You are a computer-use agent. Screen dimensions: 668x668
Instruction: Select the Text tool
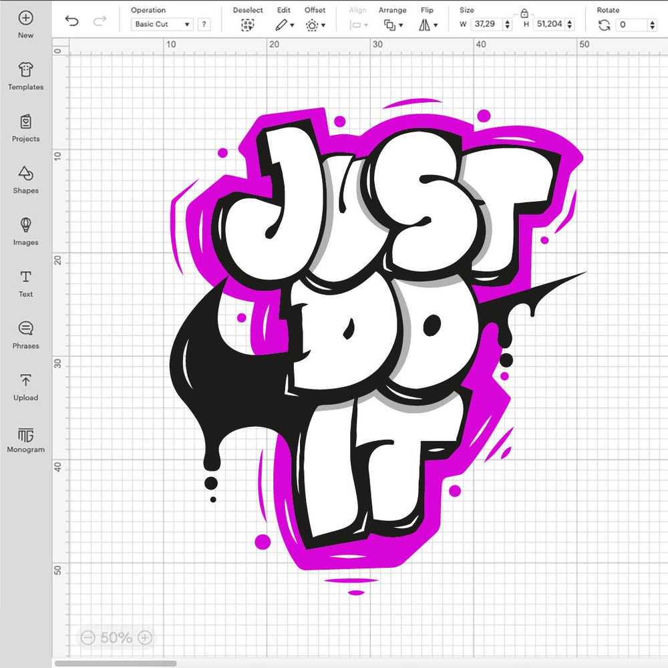click(25, 277)
